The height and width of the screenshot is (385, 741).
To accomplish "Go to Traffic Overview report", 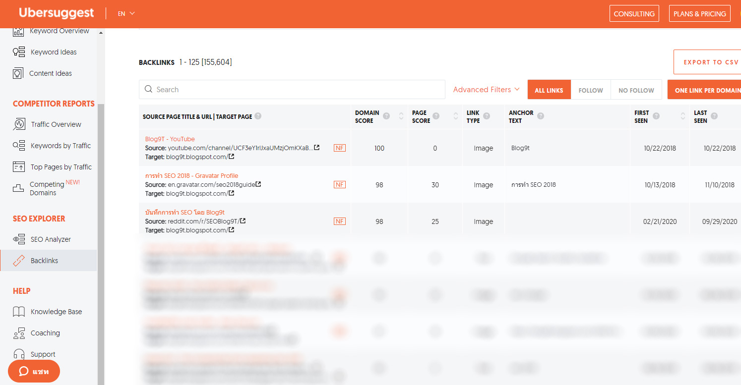I will click(x=56, y=124).
